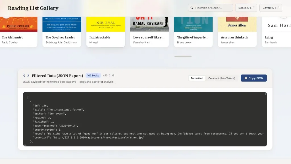Click the gallery horizontal scroll indicator
This screenshot has height=164, width=291.
point(183,56)
